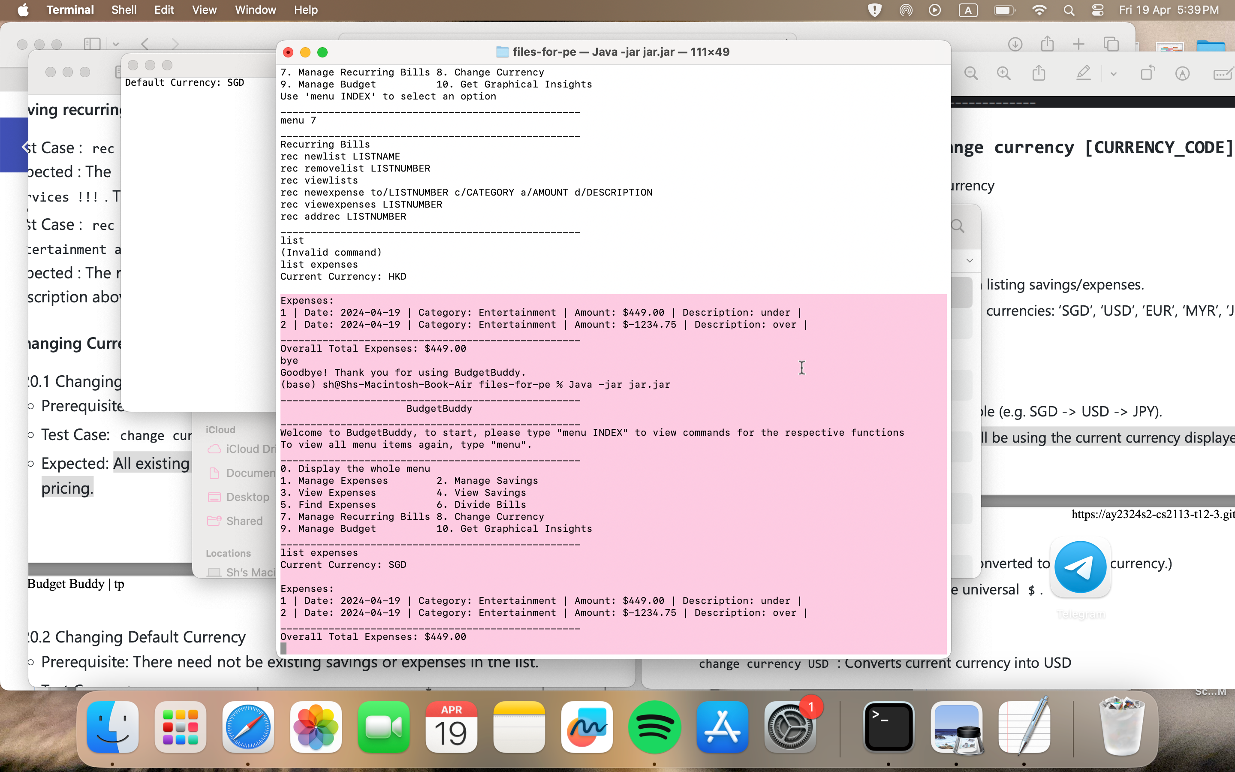Open the Shell menu
The height and width of the screenshot is (772, 1235).
point(123,10)
